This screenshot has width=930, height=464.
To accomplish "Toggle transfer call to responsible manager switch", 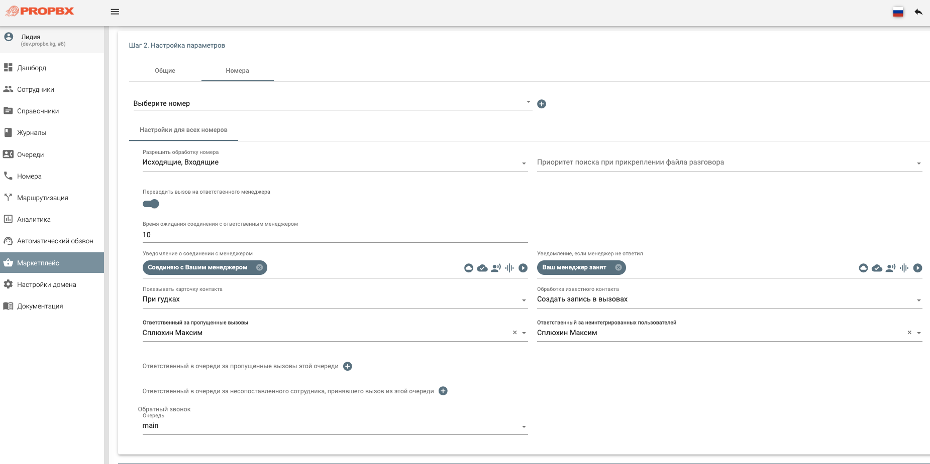I will [x=151, y=204].
